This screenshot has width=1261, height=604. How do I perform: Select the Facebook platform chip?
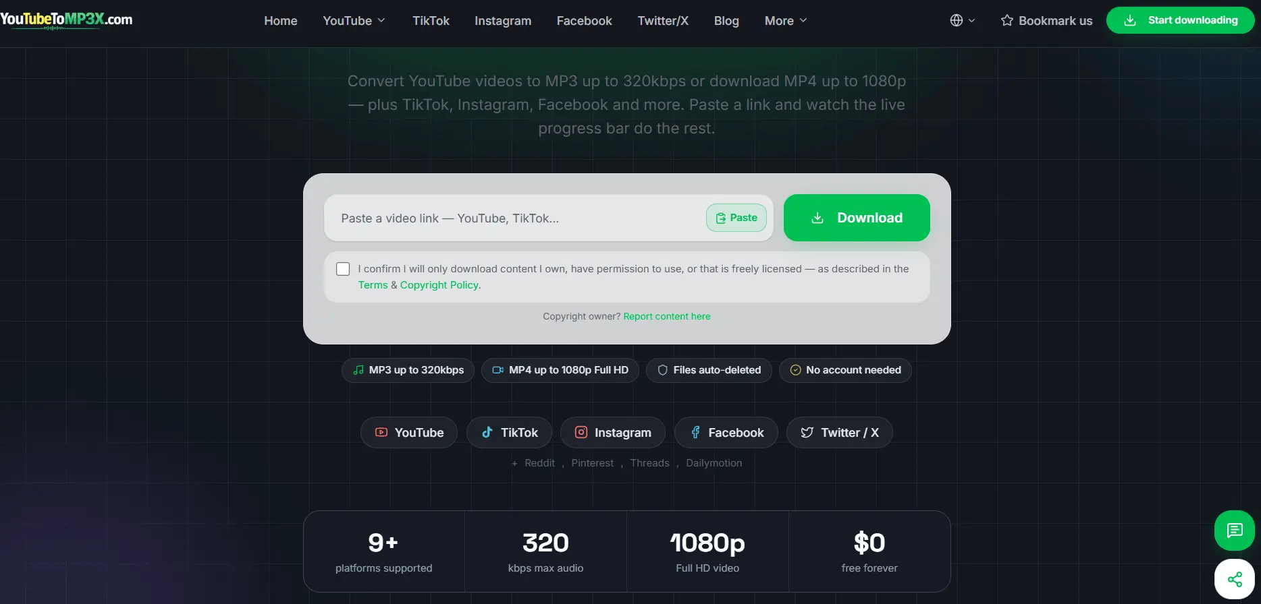click(726, 433)
